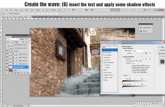Check Blend Interior Effects as Group
This screenshot has width=165, height=107.
point(133,65)
